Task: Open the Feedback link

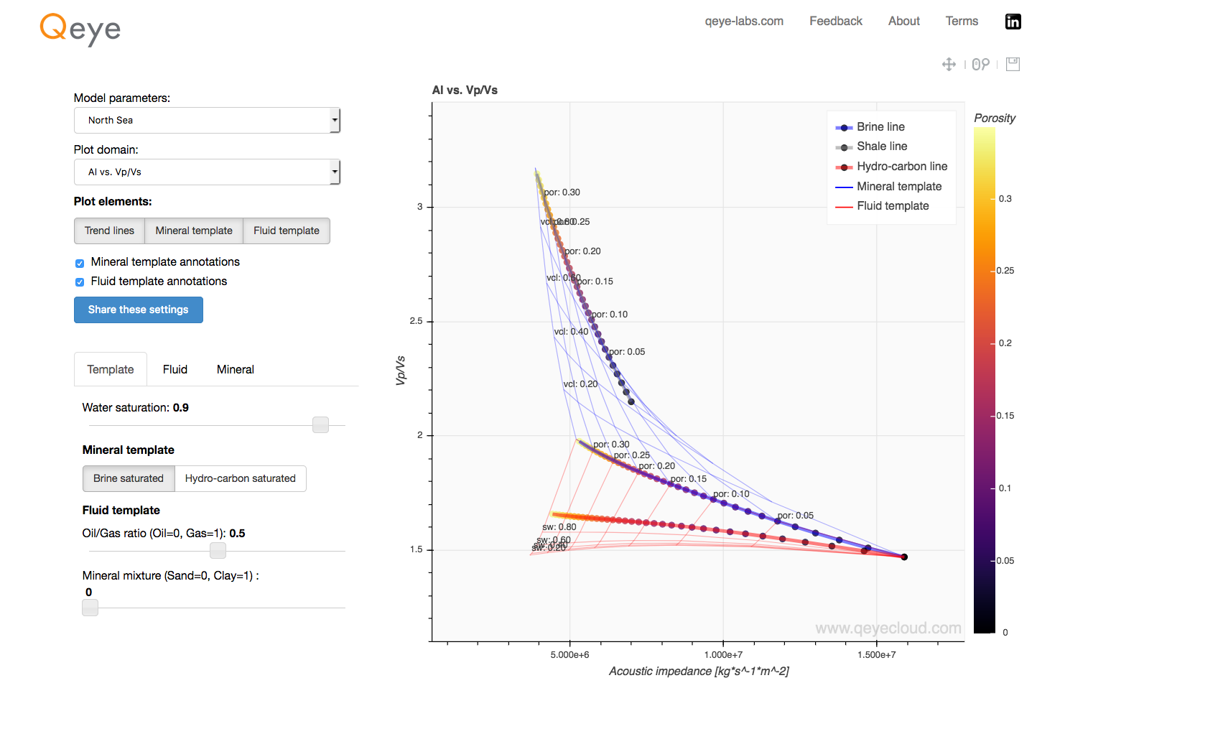Action: point(836,21)
